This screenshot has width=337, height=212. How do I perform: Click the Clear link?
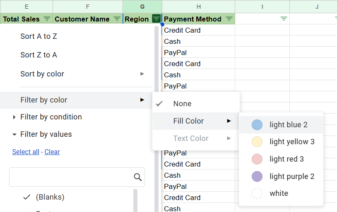pyautogui.click(x=52, y=152)
